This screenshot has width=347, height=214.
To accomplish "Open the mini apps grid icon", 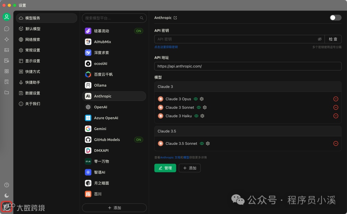I will pyautogui.click(x=7, y=71).
